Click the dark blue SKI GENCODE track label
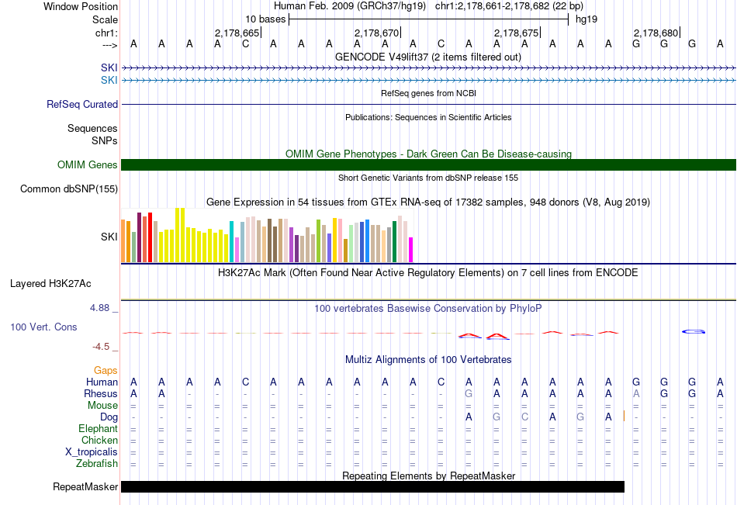Screen dimensions: 737x505 109,67
